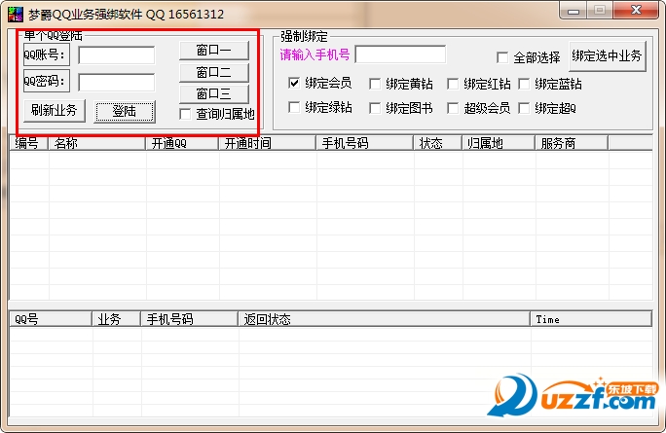Click the app icon in title bar
666x433 pixels.
pyautogui.click(x=16, y=14)
